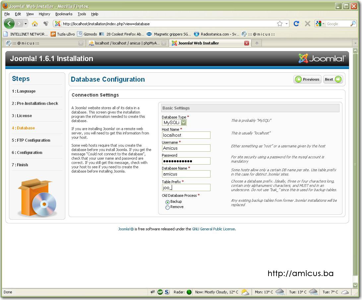The image size is (362, 300).
Task: Go back with the green Back arrow
Action: [x=9, y=24]
